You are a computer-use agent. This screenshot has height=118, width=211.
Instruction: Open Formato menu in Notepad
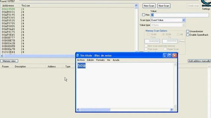point(100,60)
